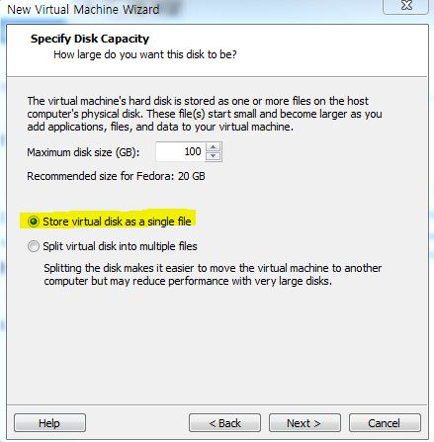Click the 'How large do you want this disk' subtitle

coord(145,54)
